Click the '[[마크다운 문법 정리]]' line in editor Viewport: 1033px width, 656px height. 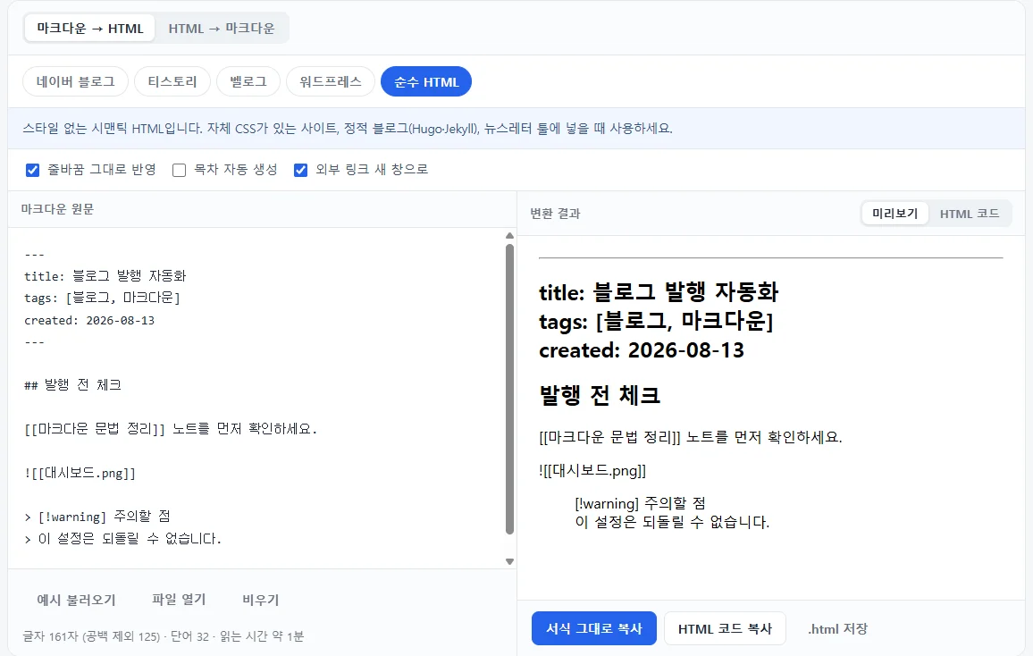171,429
